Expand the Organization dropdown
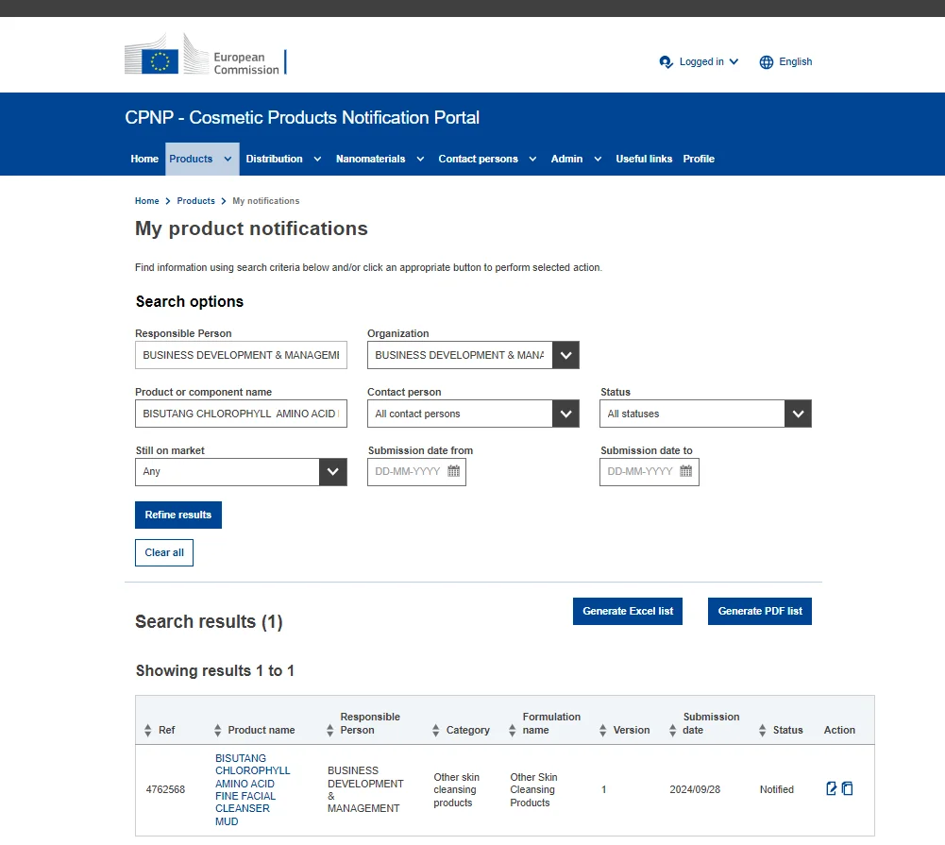The height and width of the screenshot is (845, 945). [565, 356]
